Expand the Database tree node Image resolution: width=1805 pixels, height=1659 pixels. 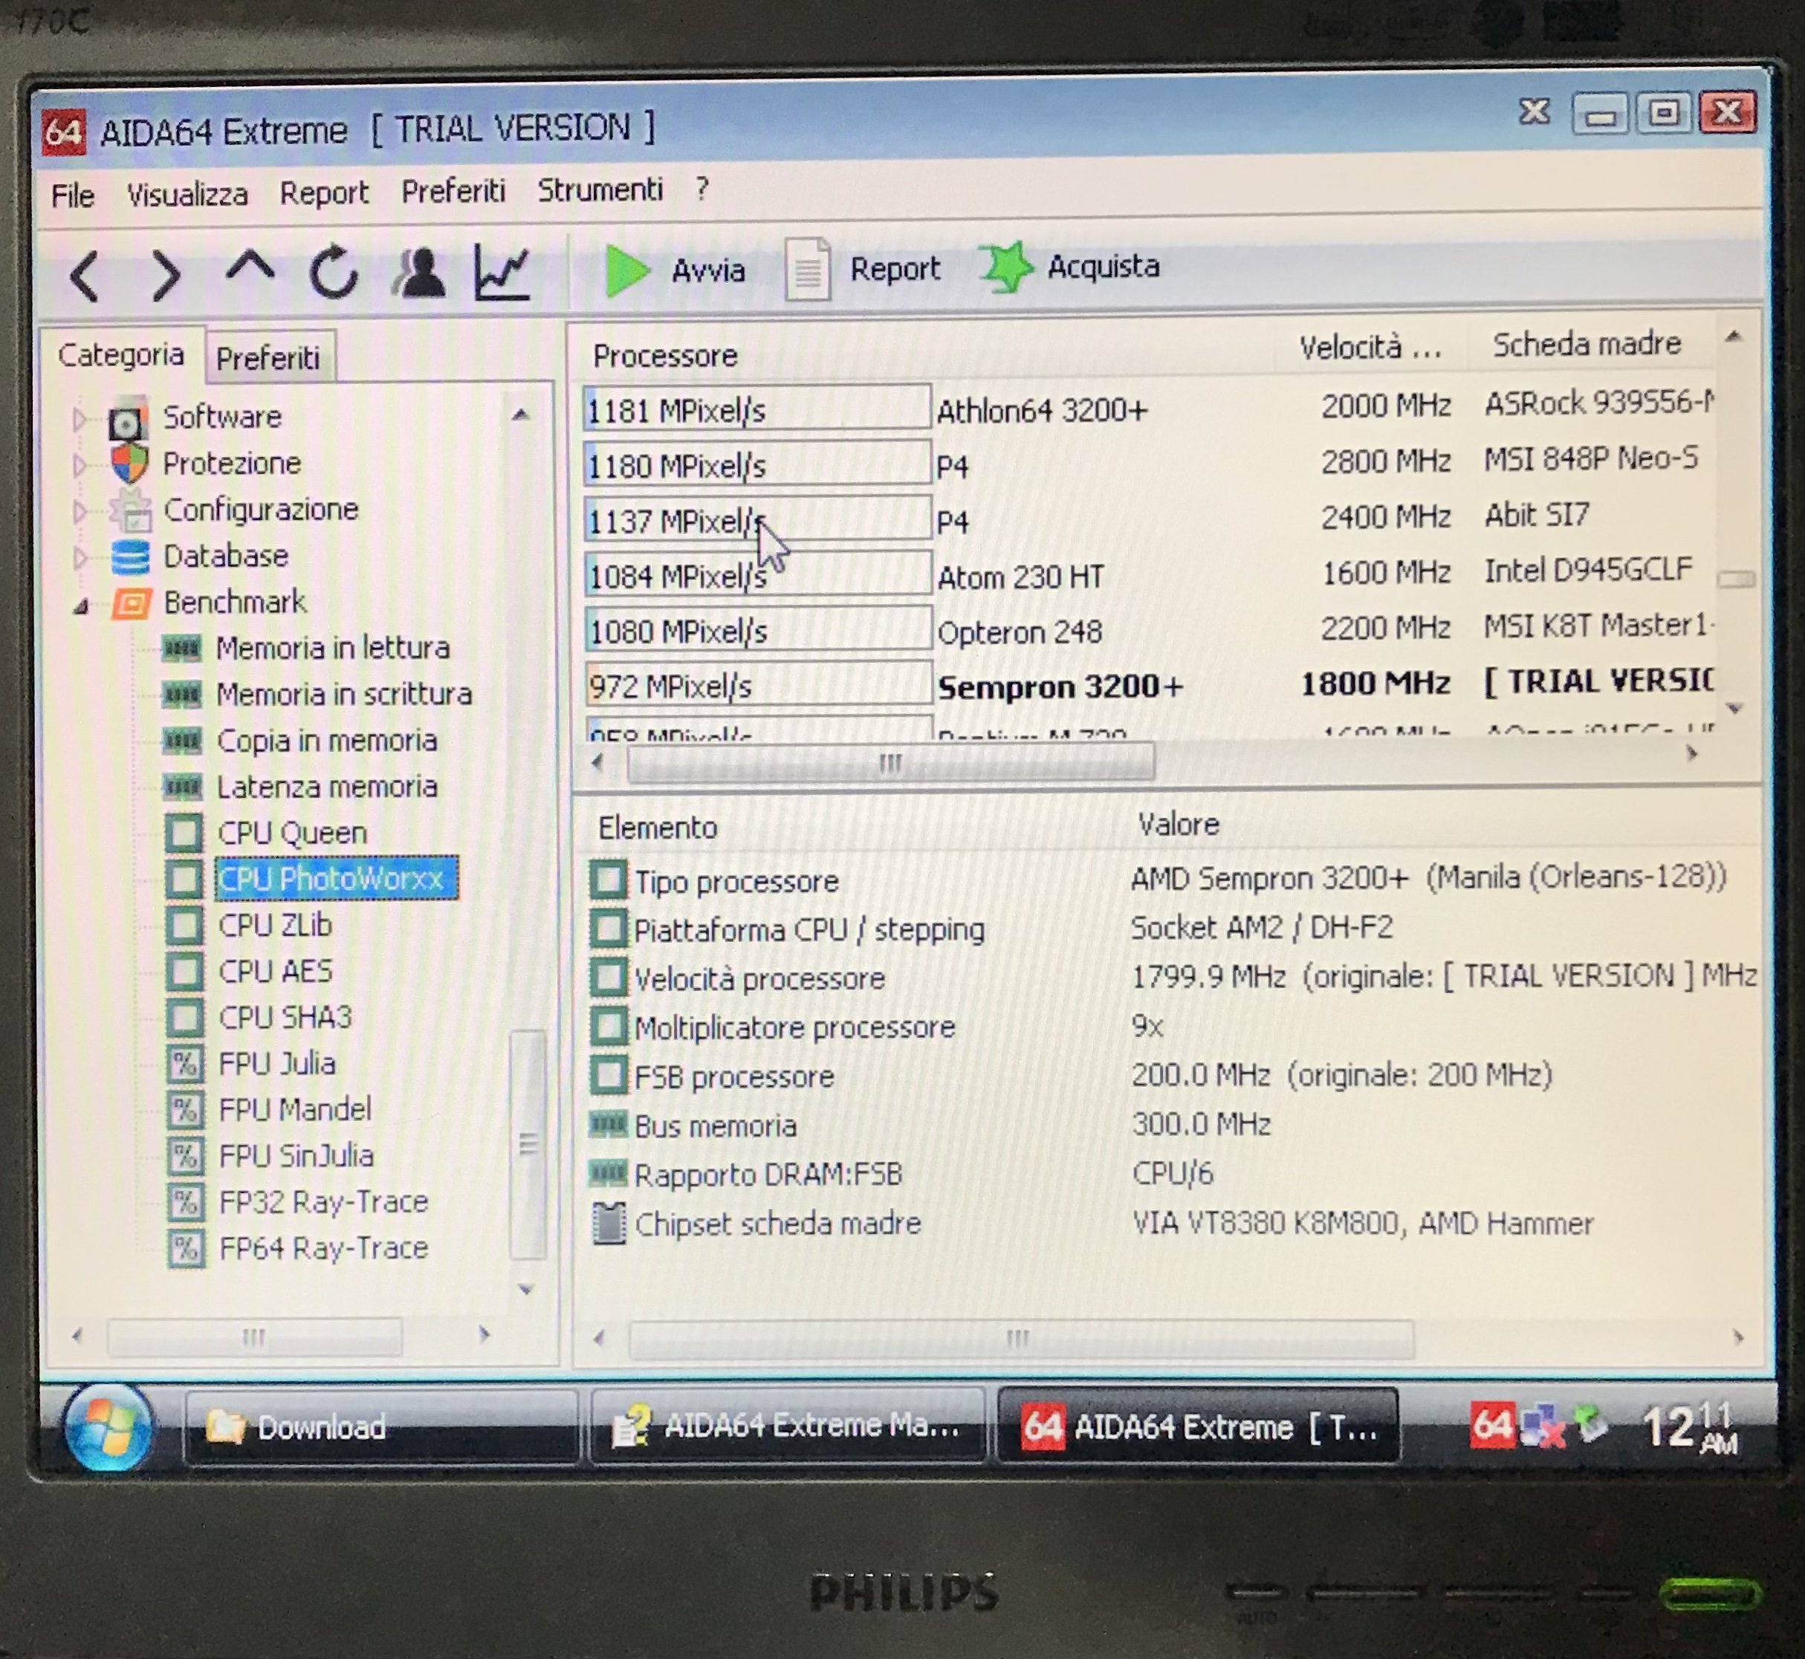(79, 557)
